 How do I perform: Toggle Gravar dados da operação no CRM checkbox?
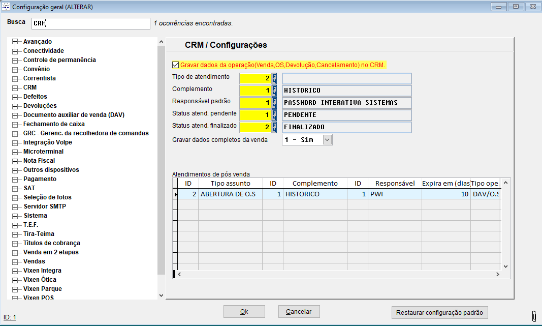pyautogui.click(x=176, y=65)
